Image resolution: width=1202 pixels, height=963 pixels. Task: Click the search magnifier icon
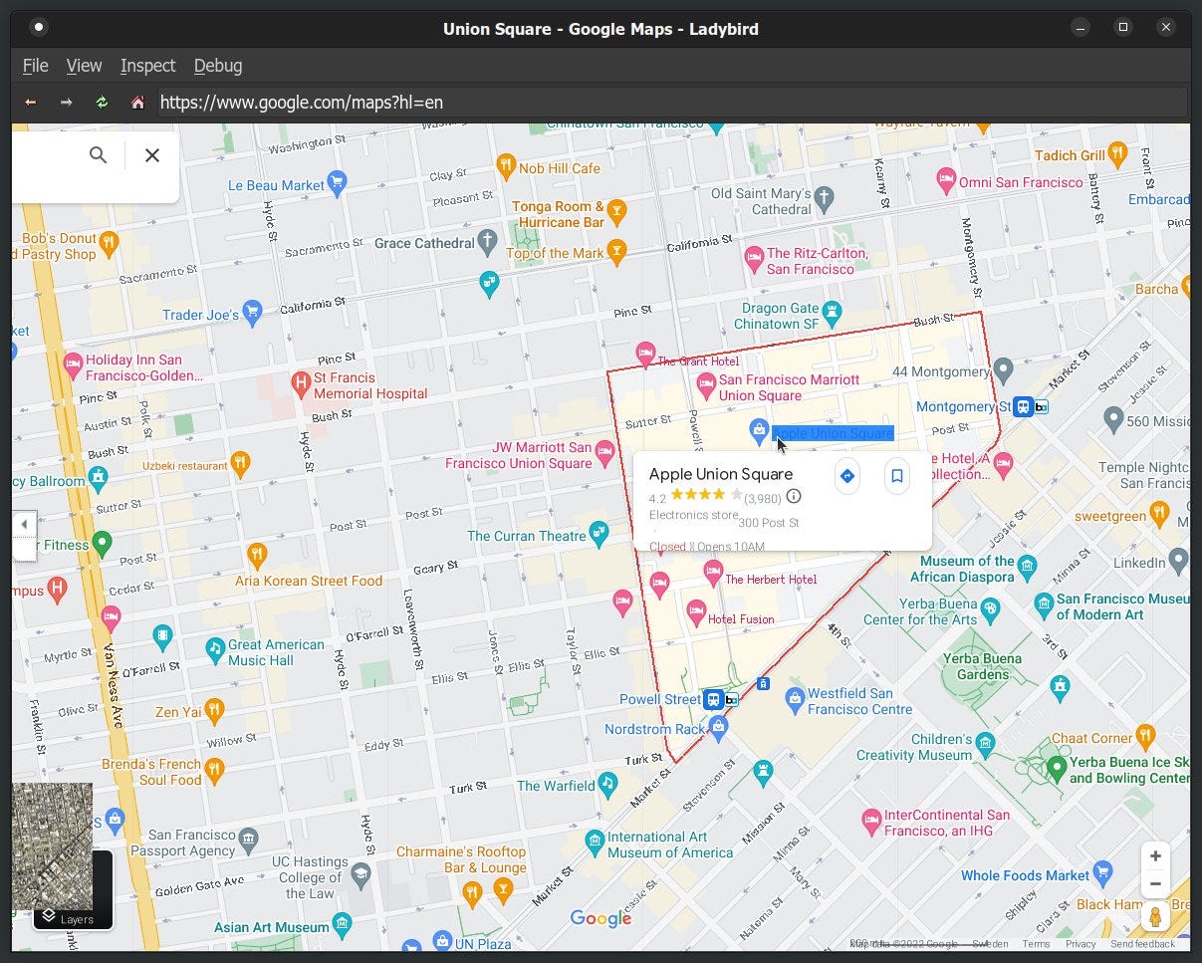point(98,154)
